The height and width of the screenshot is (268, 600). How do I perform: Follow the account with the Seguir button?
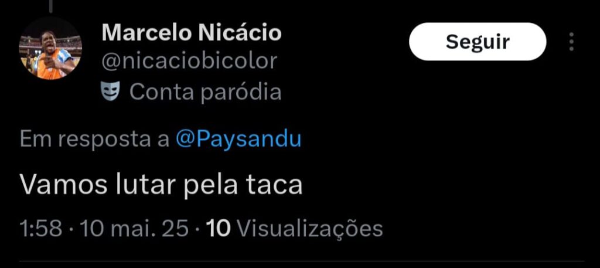tap(477, 42)
